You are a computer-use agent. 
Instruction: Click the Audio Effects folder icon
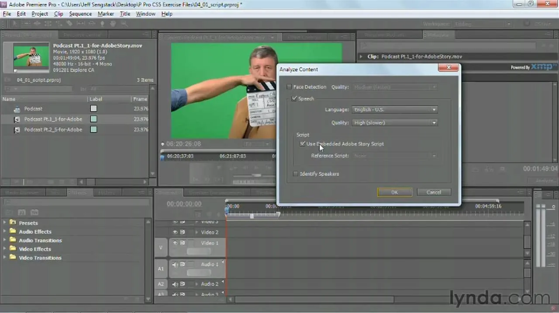tap(13, 231)
